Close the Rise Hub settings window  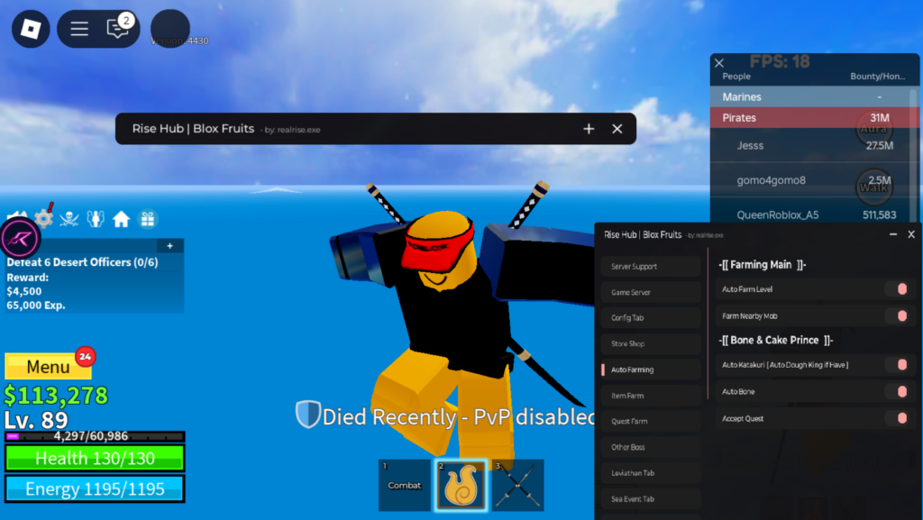(911, 234)
